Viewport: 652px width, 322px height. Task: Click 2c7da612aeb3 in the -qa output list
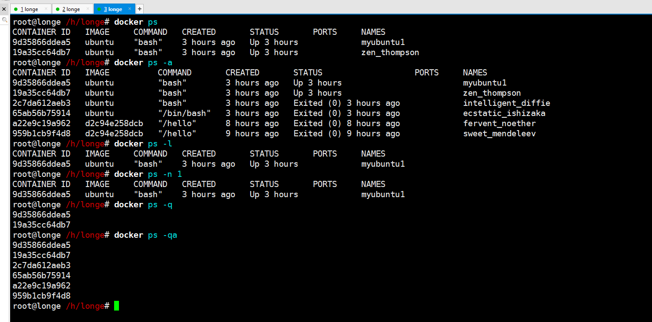pos(41,266)
